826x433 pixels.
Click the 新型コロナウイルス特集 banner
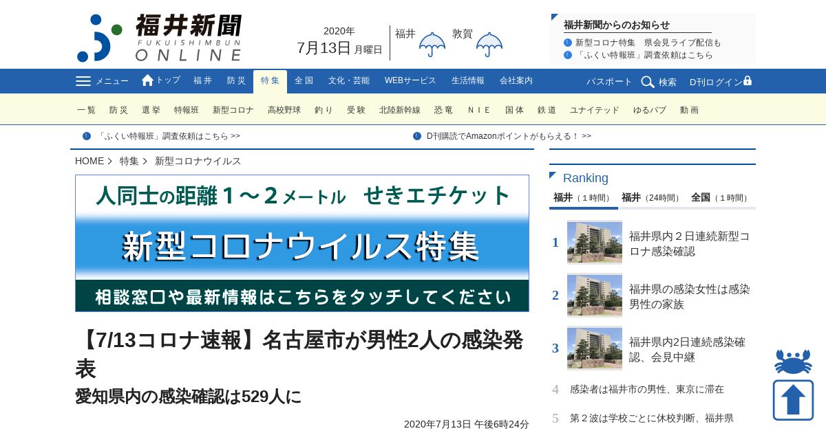coord(302,243)
